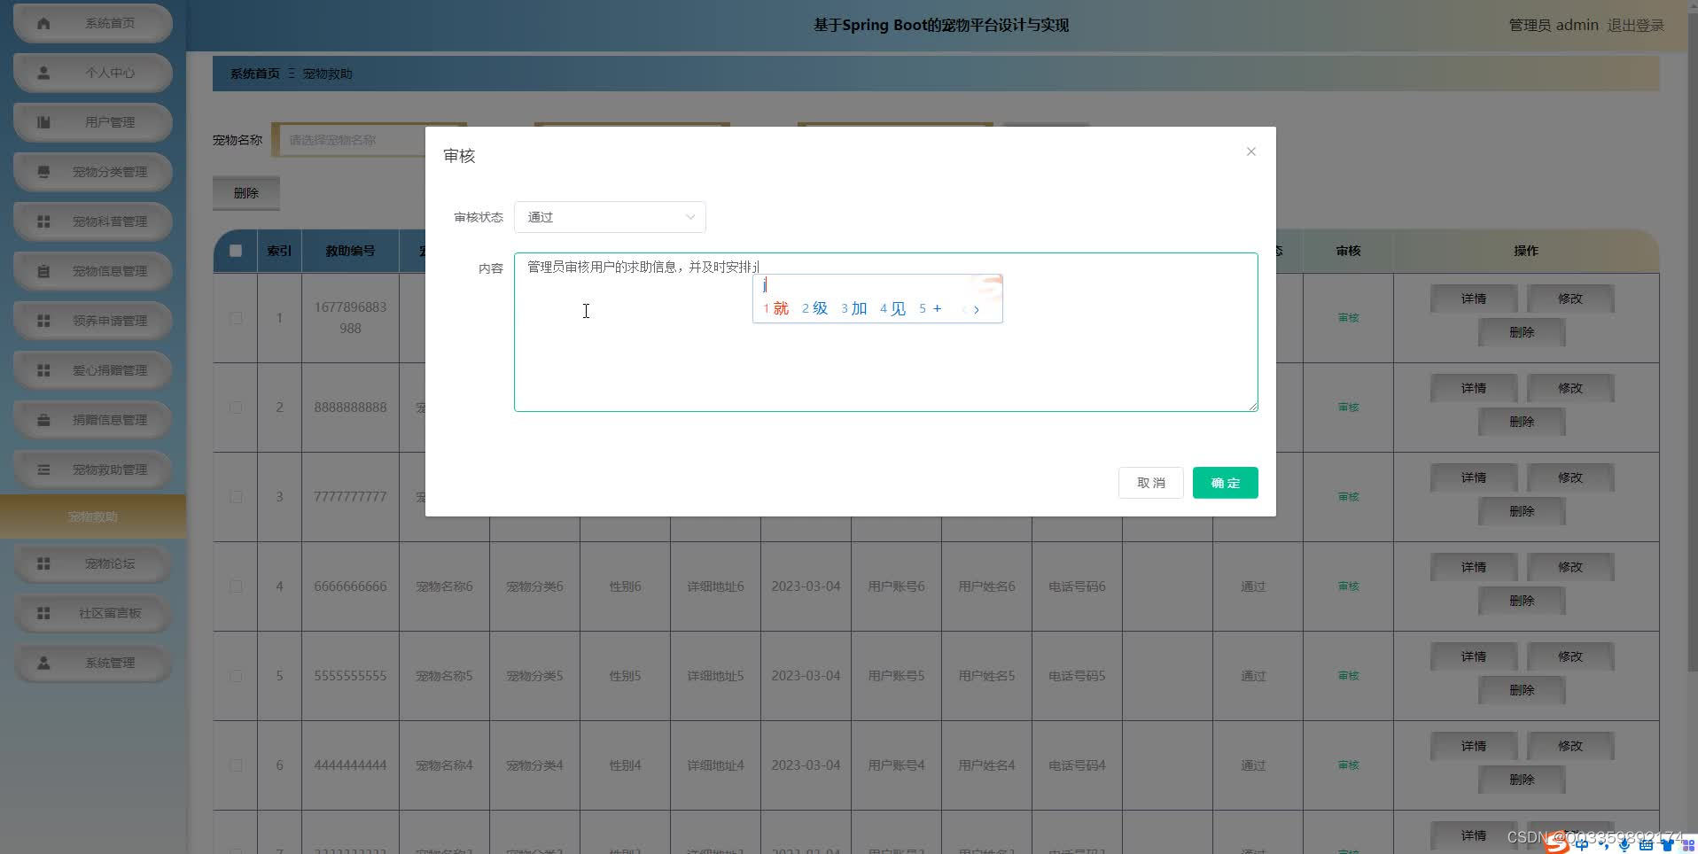Toggle the select-all checkbox in table header
This screenshot has height=854, width=1698.
click(236, 251)
